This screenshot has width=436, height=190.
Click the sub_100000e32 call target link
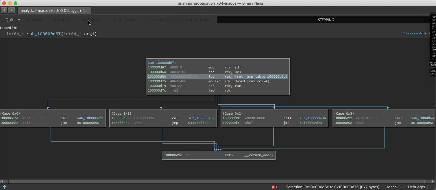[x=90, y=118]
